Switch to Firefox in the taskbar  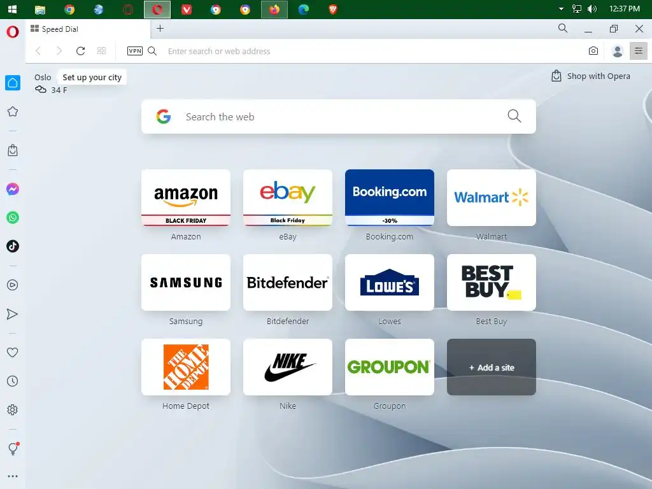[274, 9]
